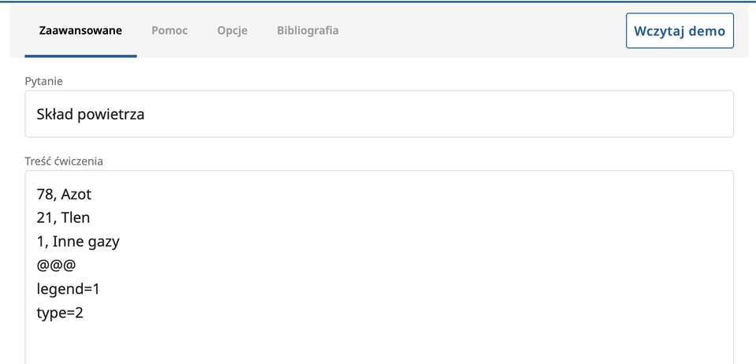Place cursor on the number 78
The height and width of the screenshot is (364, 756).
45,194
